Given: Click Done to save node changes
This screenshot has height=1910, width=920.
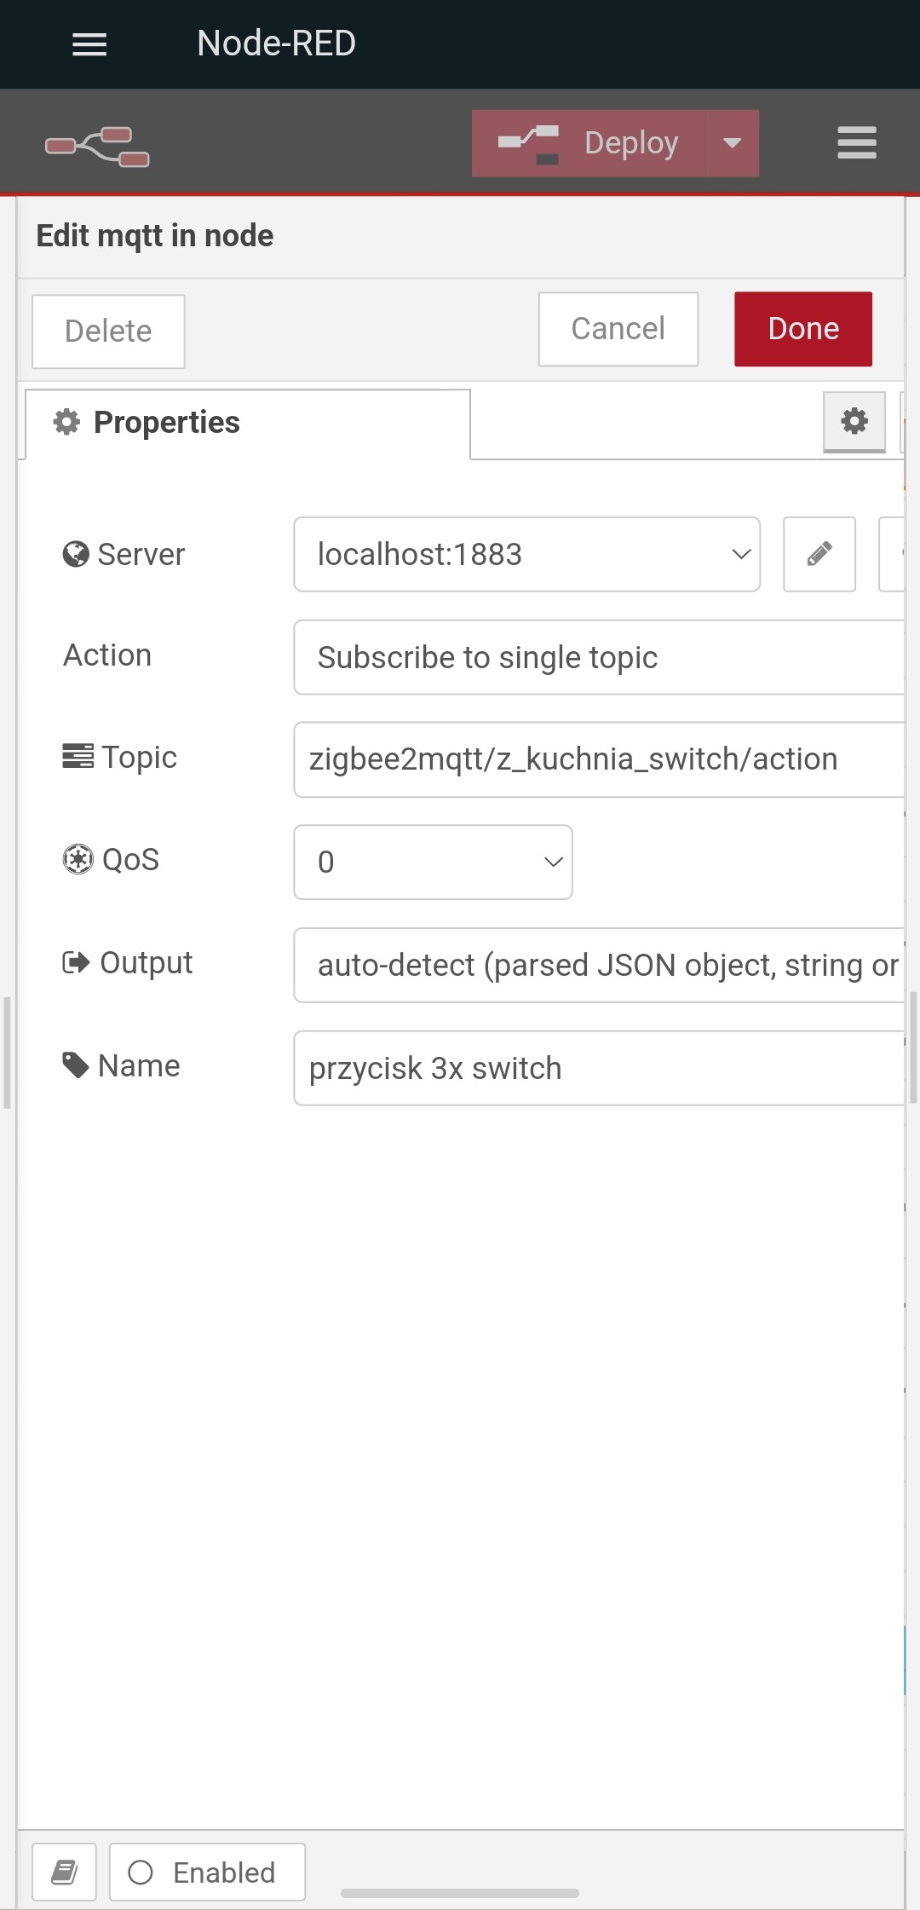Looking at the screenshot, I should tap(803, 329).
